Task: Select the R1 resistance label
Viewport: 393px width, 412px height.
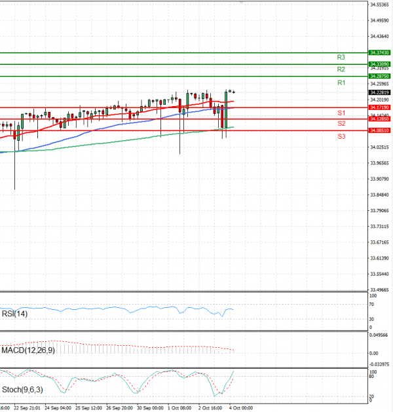Action: pyautogui.click(x=341, y=83)
